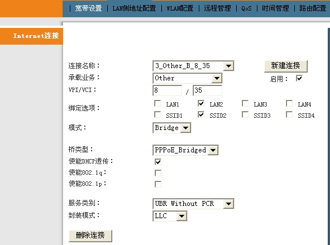Click the 删除连接 button
Viewport: 330px width, 245px height.
click(90, 236)
